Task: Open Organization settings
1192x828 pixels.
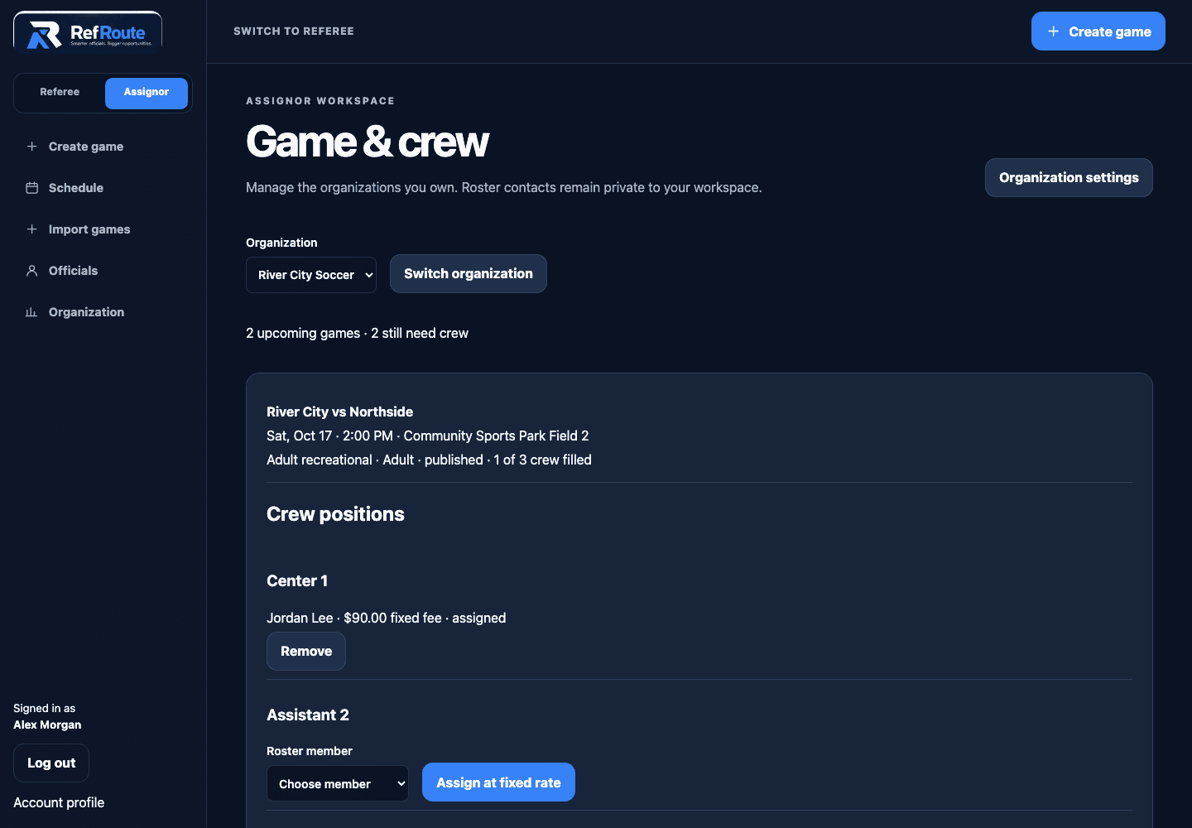Action: (1069, 177)
